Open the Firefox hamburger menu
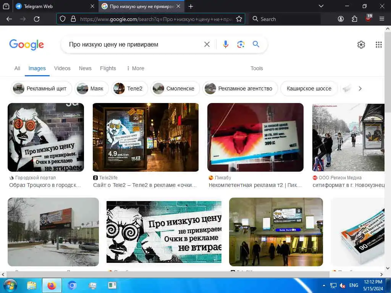 (x=382, y=19)
